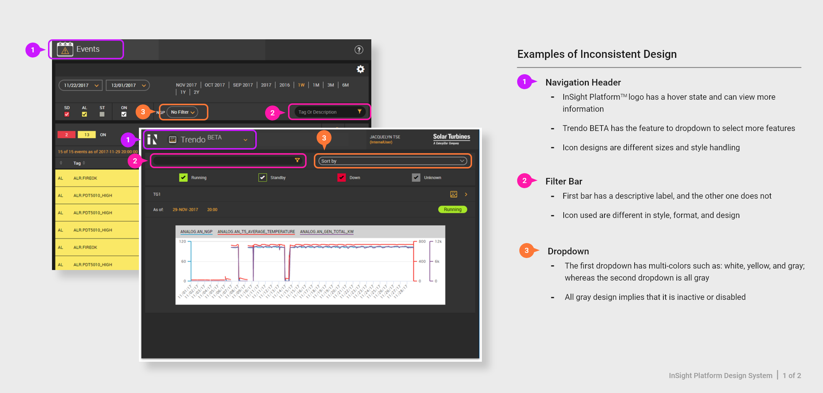This screenshot has height=393, width=823.
Task: Select the 1M time range
Action: 316,85
